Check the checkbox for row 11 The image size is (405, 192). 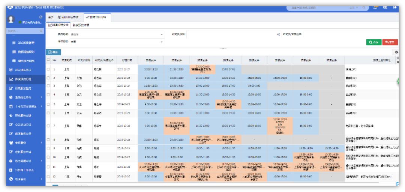click(48, 167)
